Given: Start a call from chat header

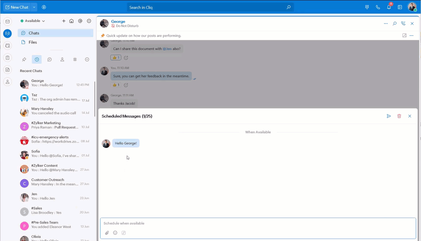Looking at the screenshot, I should [x=403, y=24].
